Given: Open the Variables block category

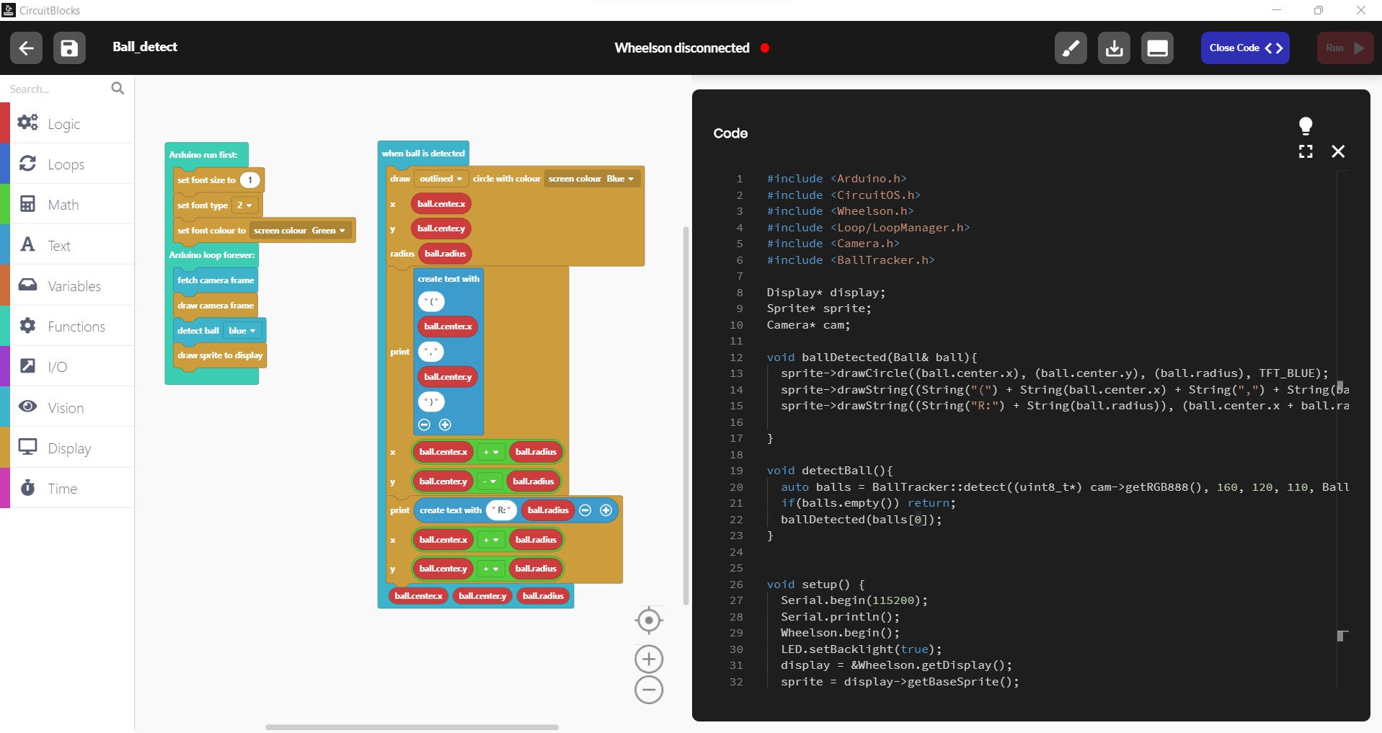Looking at the screenshot, I should (73, 285).
